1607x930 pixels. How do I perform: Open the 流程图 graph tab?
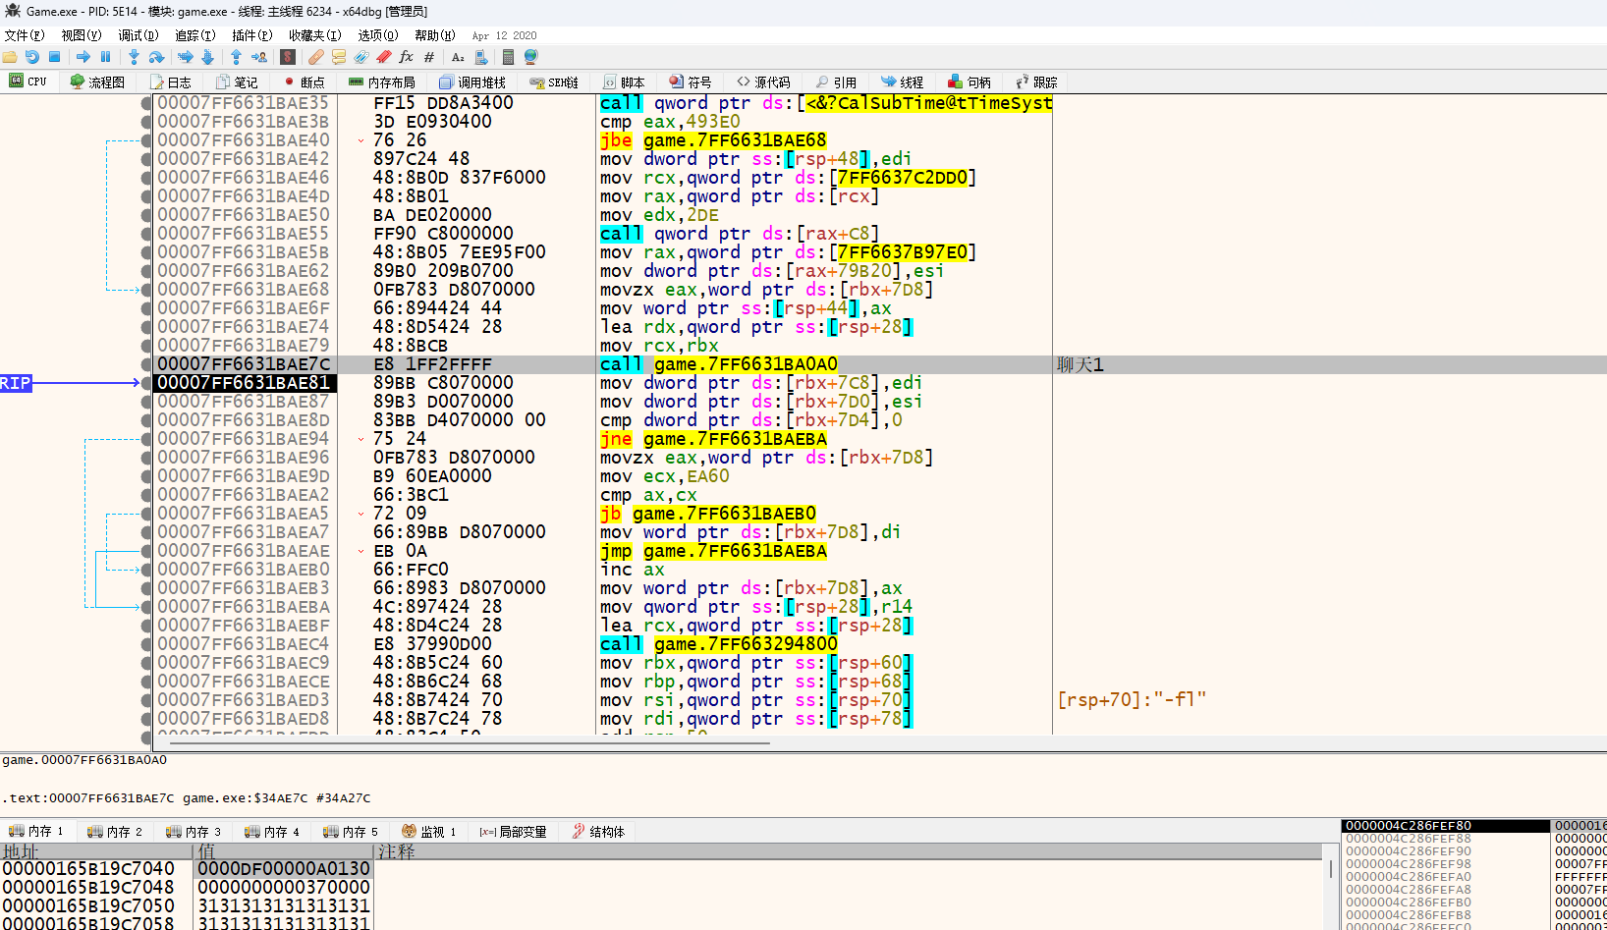[97, 82]
